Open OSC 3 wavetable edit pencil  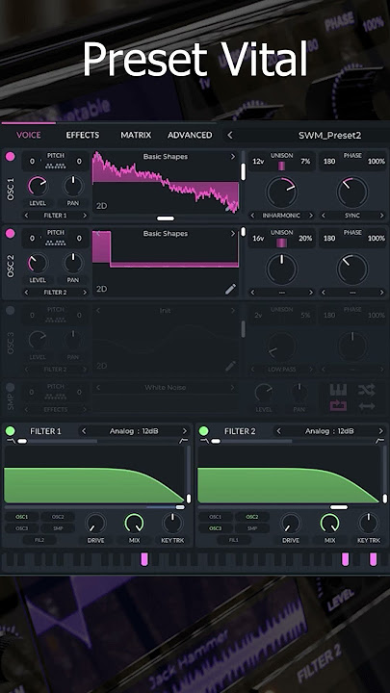[x=230, y=366]
